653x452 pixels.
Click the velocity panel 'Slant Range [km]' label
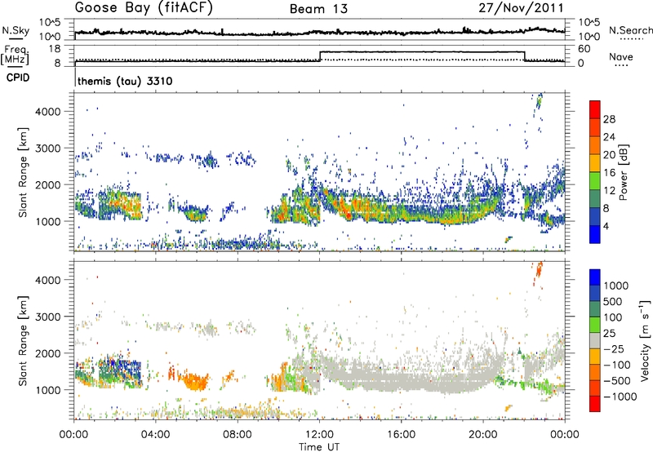(x=23, y=340)
